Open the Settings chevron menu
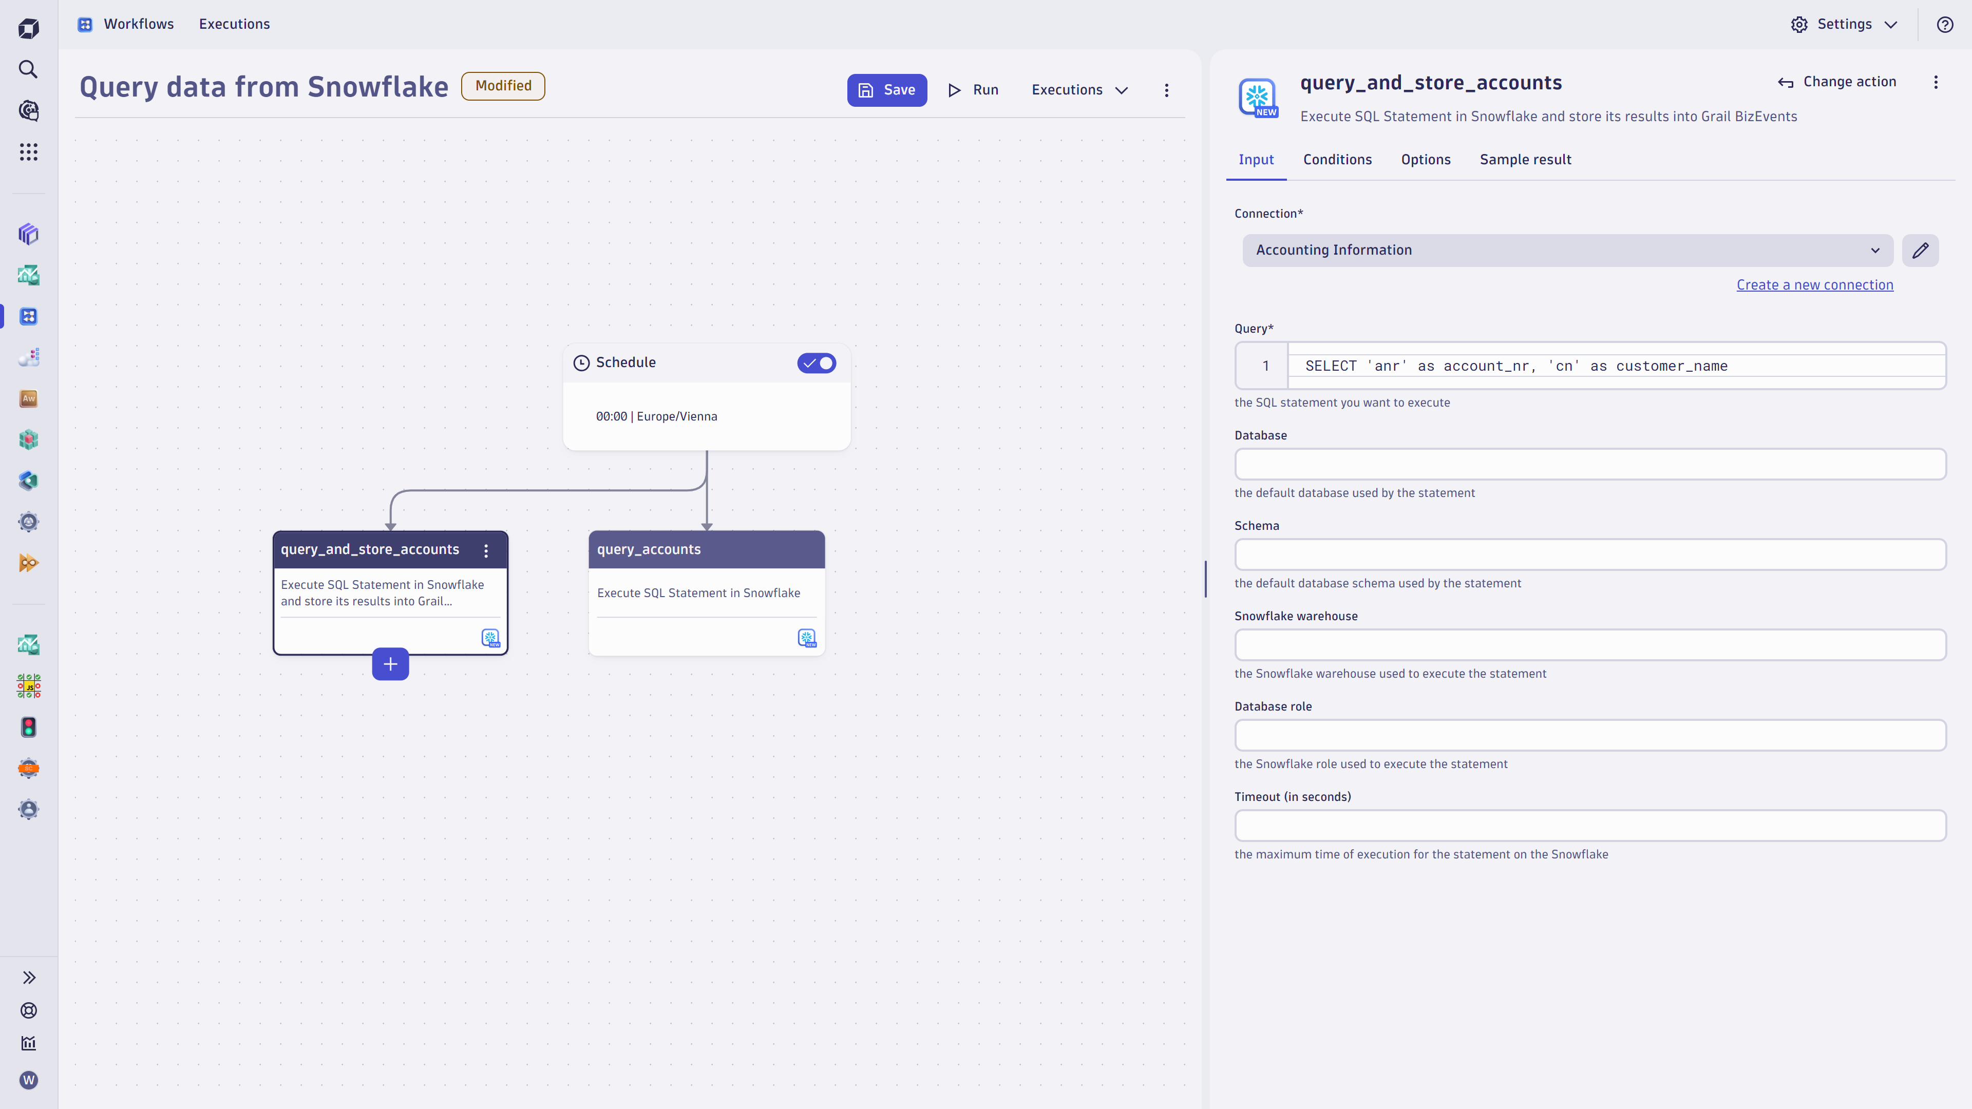Screen dimensions: 1972x1109 pyautogui.click(x=1891, y=24)
